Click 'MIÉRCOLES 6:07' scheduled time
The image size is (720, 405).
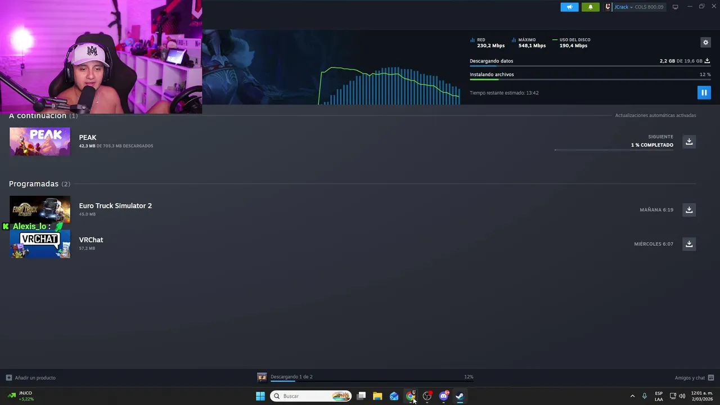tap(654, 244)
